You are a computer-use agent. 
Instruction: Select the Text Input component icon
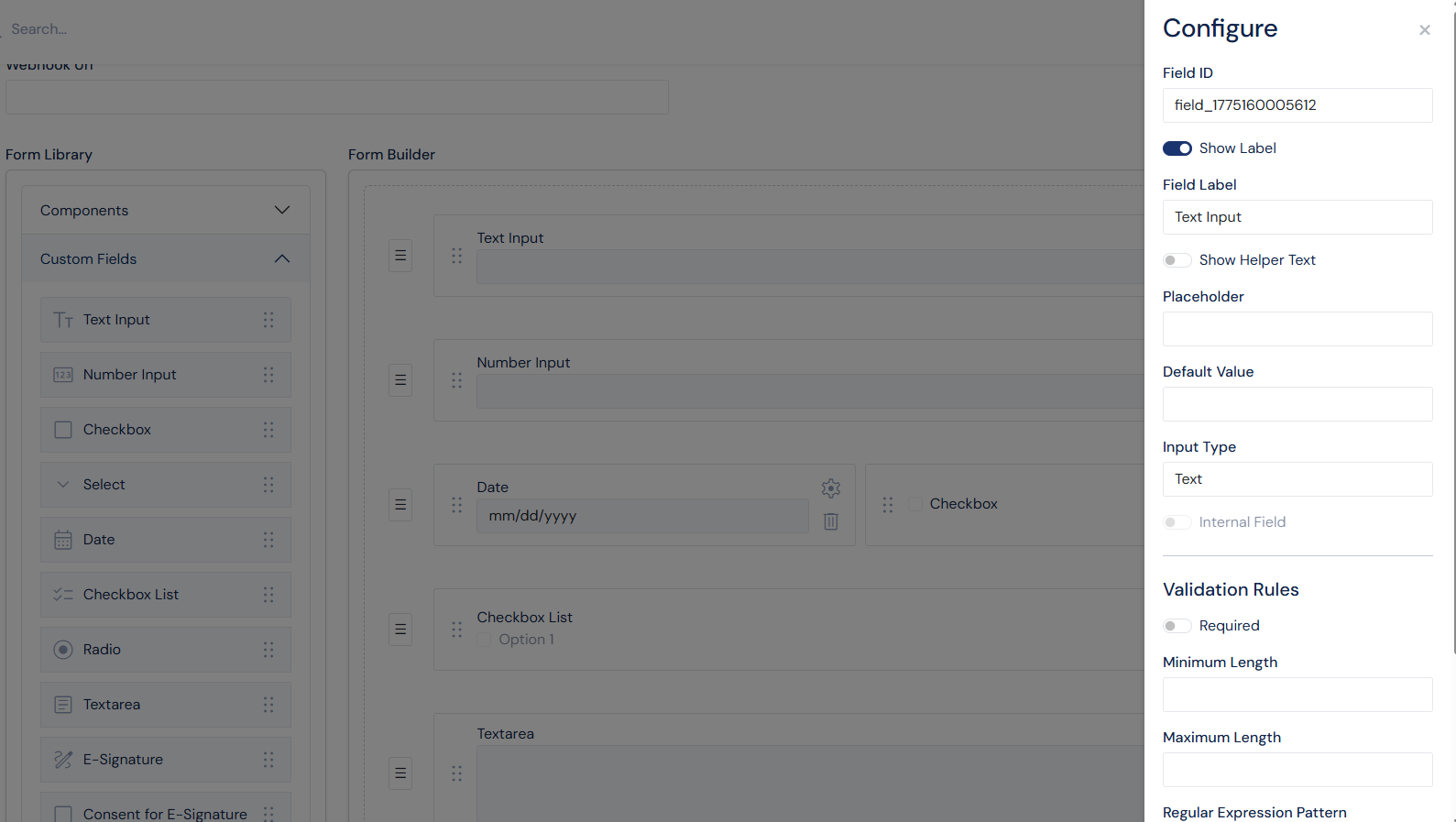[x=62, y=319]
